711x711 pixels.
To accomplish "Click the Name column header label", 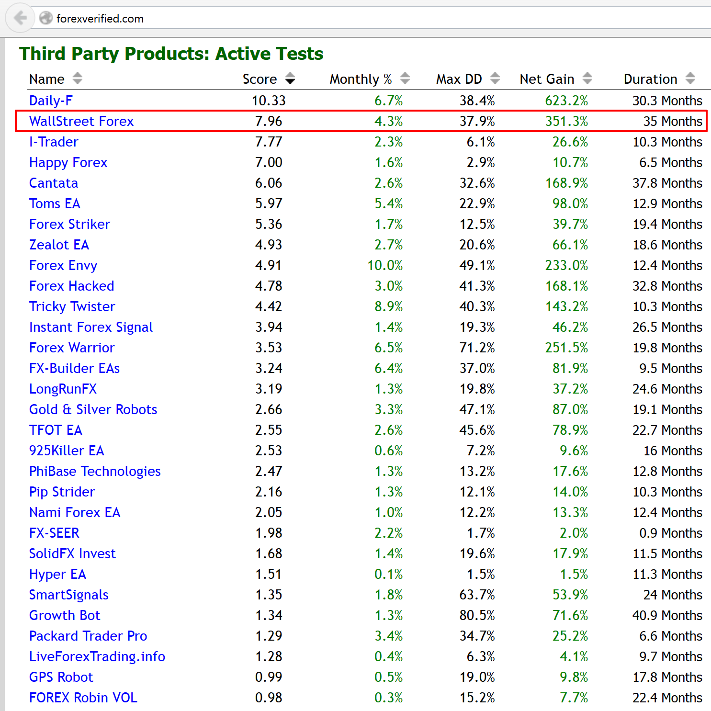I will [47, 79].
